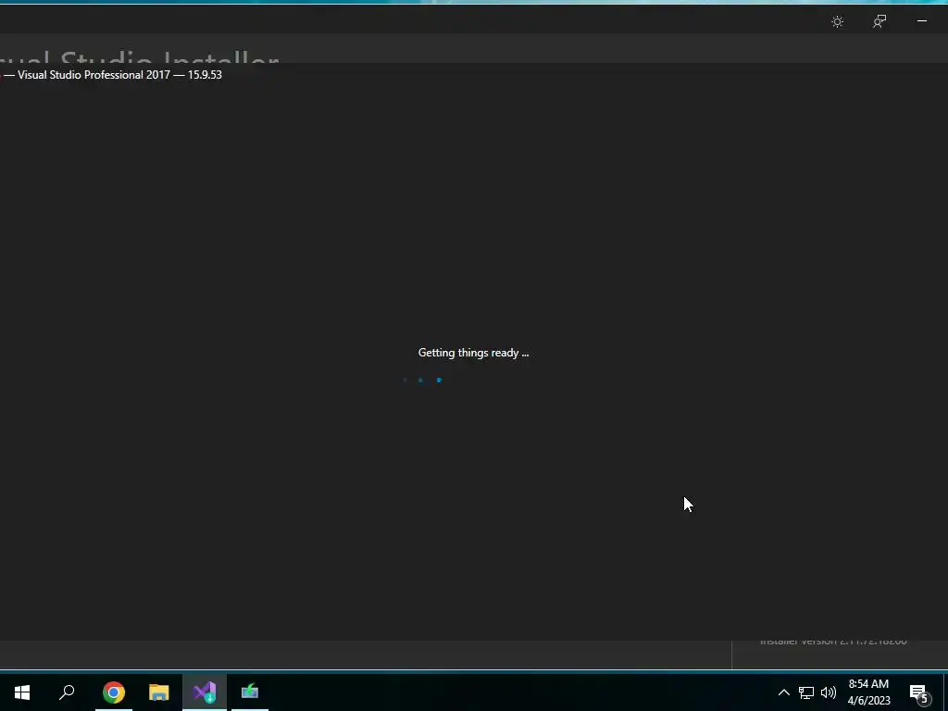Open the Windows Start menu
Image resolution: width=948 pixels, height=711 pixels.
click(x=22, y=692)
